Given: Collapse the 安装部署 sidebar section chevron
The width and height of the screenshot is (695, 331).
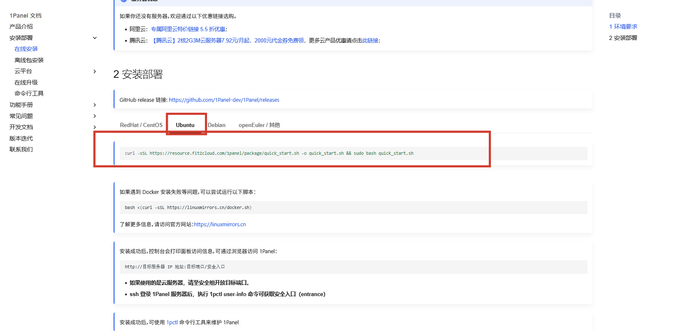Looking at the screenshot, I should click(94, 38).
